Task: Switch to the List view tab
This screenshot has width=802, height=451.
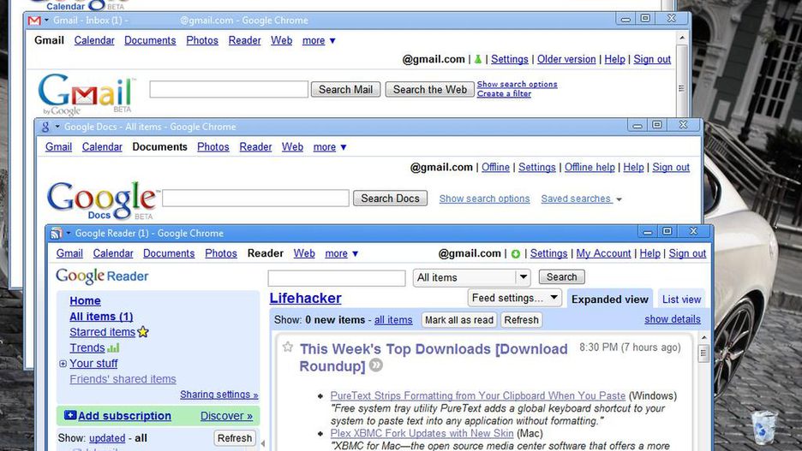Action: tap(681, 300)
